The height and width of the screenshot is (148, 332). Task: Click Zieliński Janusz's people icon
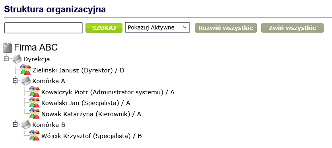pos(25,70)
